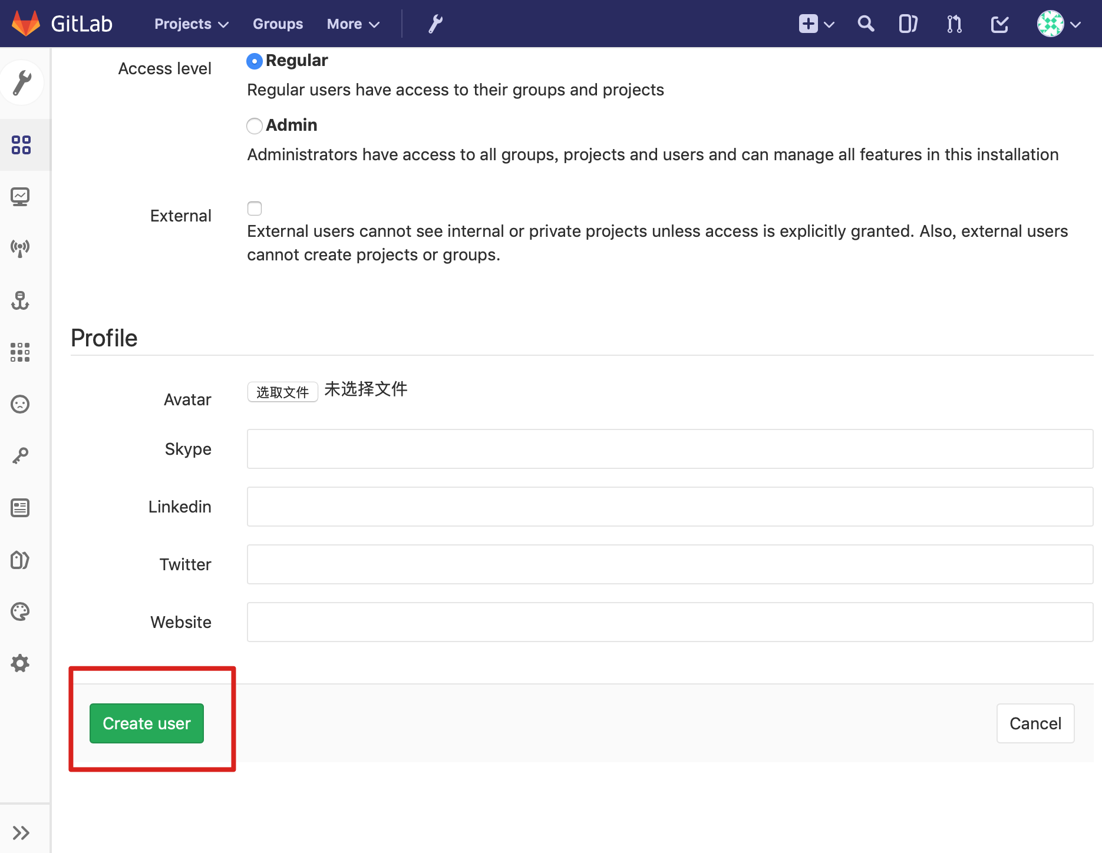Focus the Website input field
This screenshot has width=1102, height=853.
[670, 622]
